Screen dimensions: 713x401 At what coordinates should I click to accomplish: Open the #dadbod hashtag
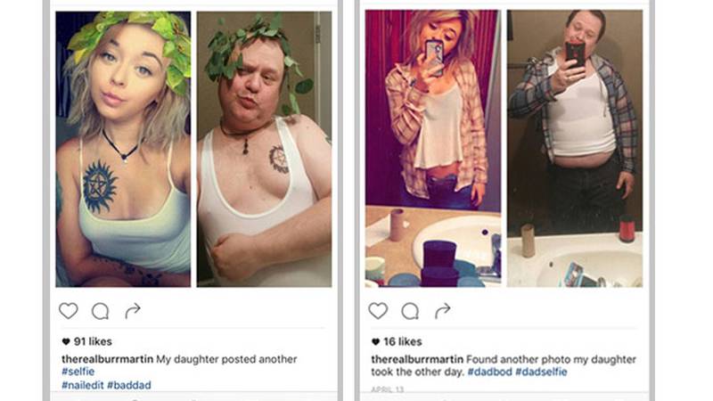(x=489, y=372)
